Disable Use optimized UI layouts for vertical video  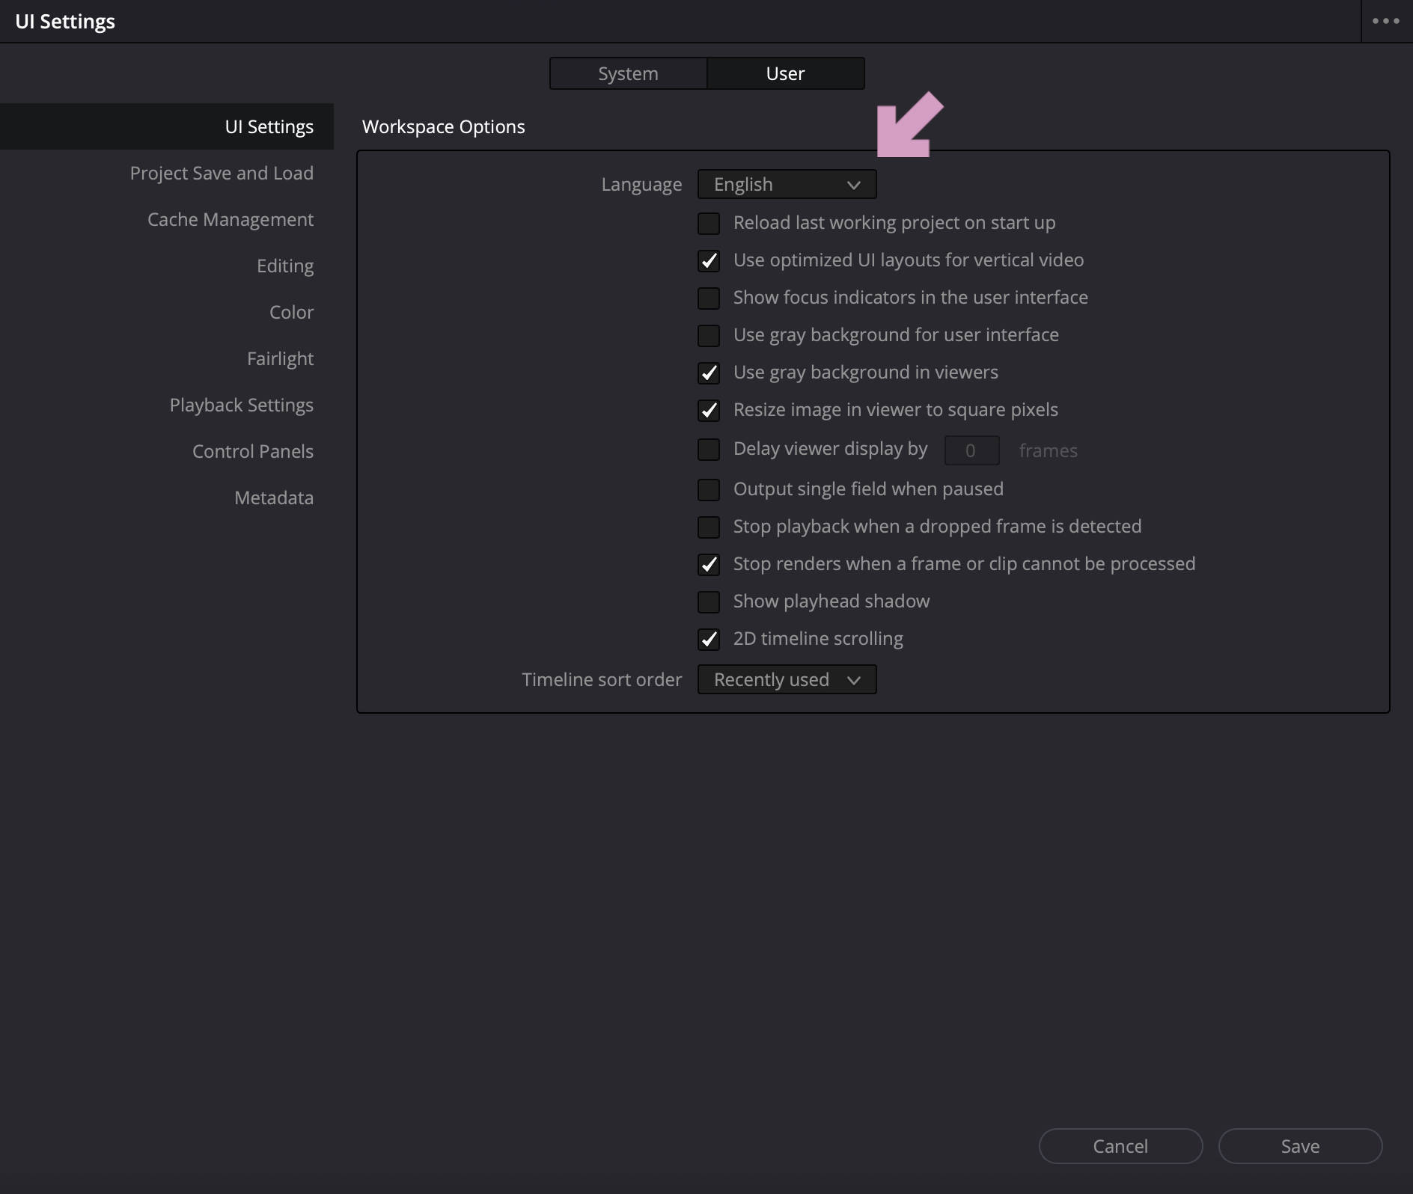pos(709,260)
